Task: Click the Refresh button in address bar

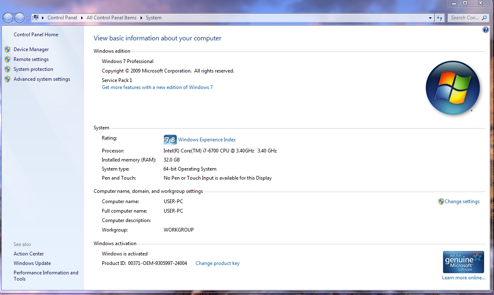Action: (x=440, y=18)
